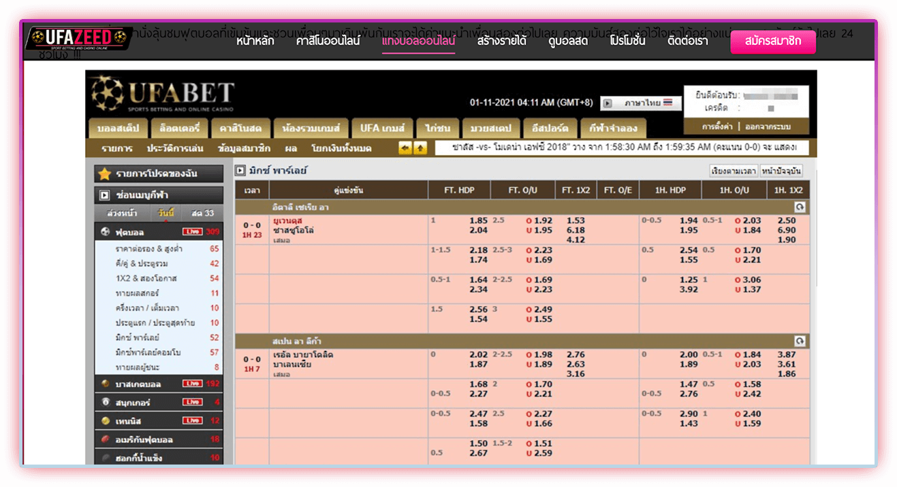Collapse the มิกซ์ พาร์เลย์ panel arrow
The image size is (897, 487).
(240, 171)
